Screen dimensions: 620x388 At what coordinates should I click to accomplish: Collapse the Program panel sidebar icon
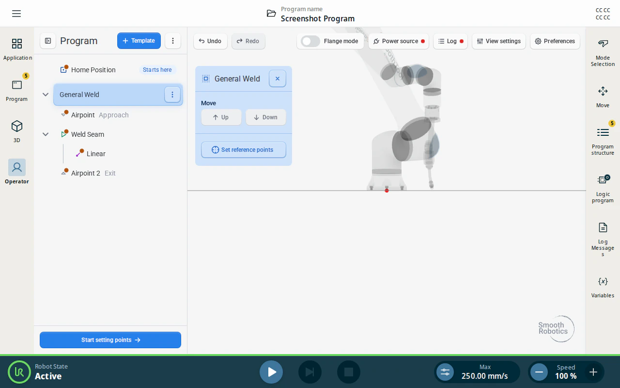[x=48, y=41]
